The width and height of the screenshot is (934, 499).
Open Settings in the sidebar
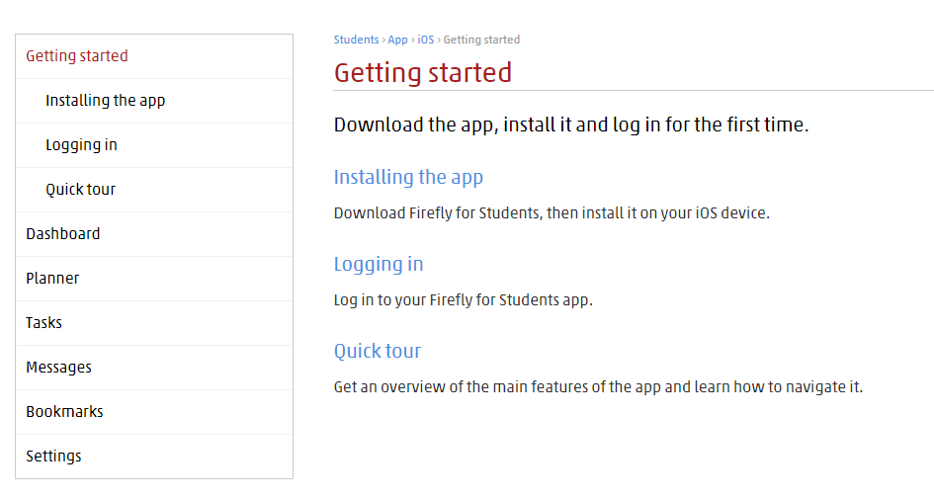[153, 457]
